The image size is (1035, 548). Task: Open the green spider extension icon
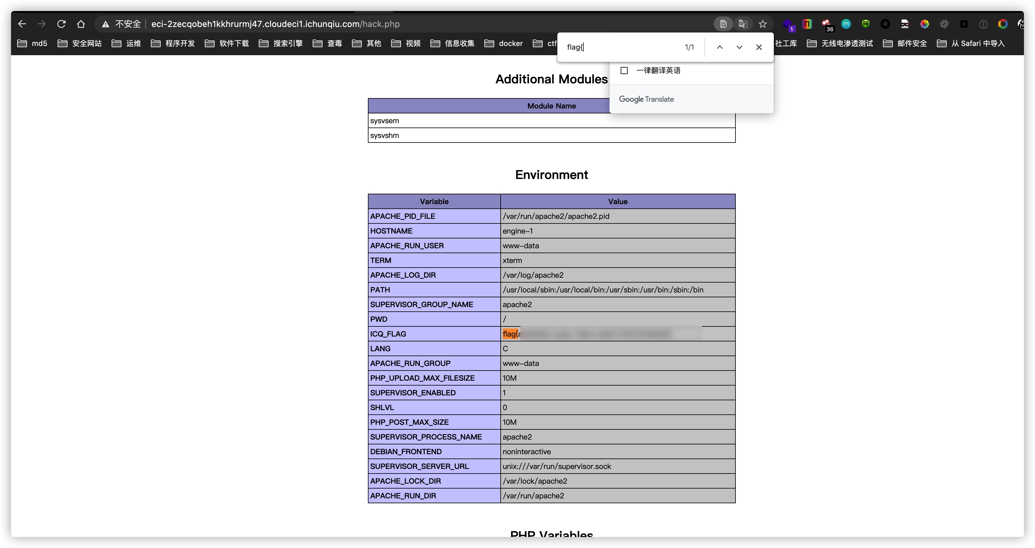(x=865, y=24)
